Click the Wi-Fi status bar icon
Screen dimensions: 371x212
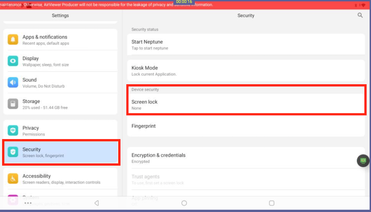tap(363, 5)
